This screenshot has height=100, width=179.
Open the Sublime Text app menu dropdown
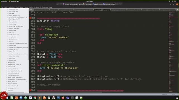click(x=15, y=1)
